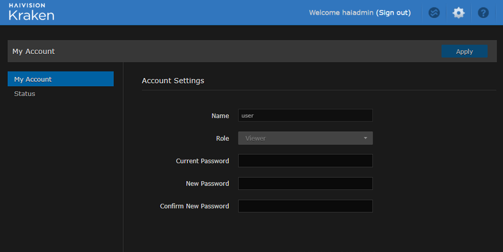503x252 pixels.
Task: Click the My Account title bar text
Action: pos(34,51)
